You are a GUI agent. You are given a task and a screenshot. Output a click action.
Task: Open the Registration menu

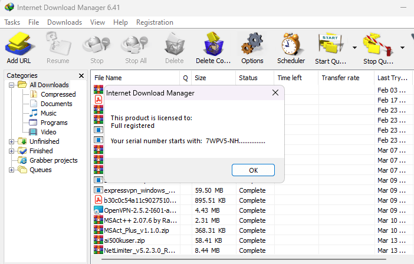click(155, 22)
